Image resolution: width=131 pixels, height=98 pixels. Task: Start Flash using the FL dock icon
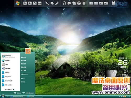coord(35,3)
